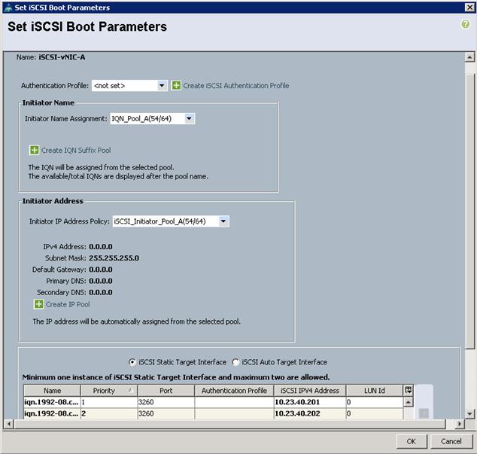Click the LUN Id column header
This screenshot has width=477, height=454.
(374, 390)
